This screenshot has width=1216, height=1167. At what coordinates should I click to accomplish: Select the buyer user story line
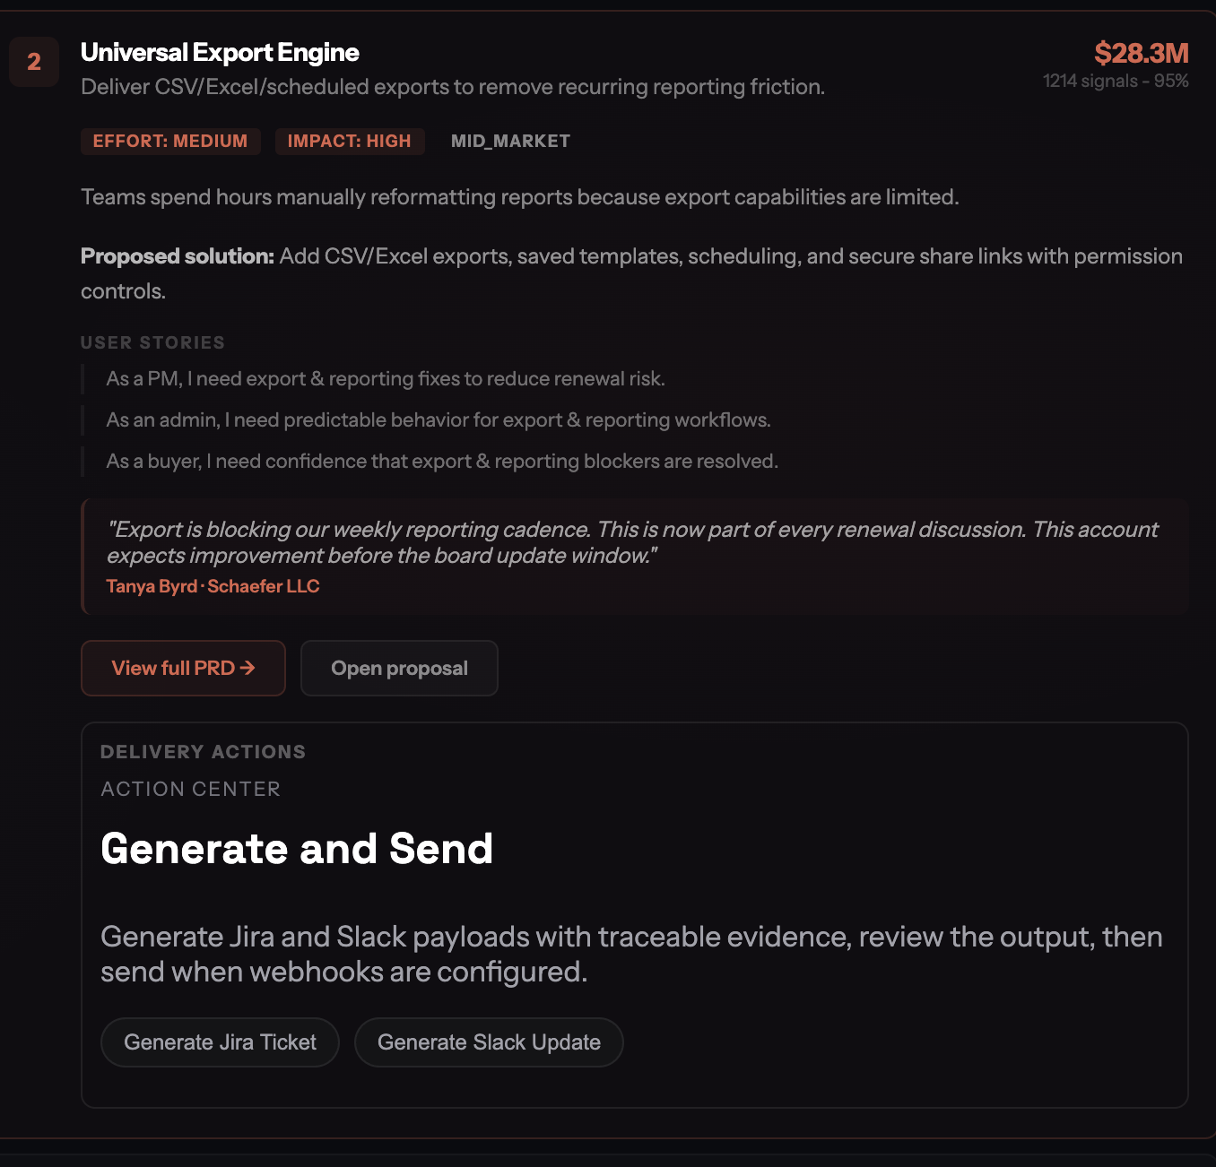(x=442, y=462)
